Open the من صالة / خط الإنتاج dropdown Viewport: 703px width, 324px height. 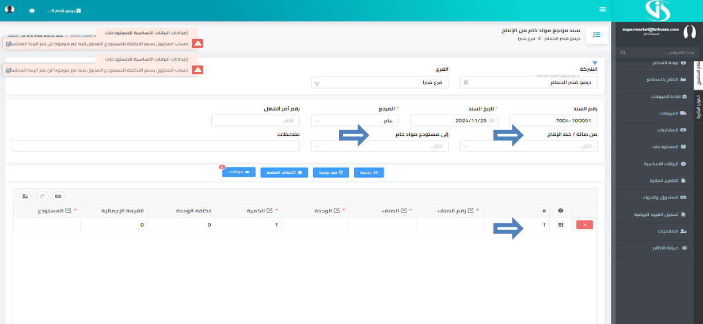(x=529, y=146)
